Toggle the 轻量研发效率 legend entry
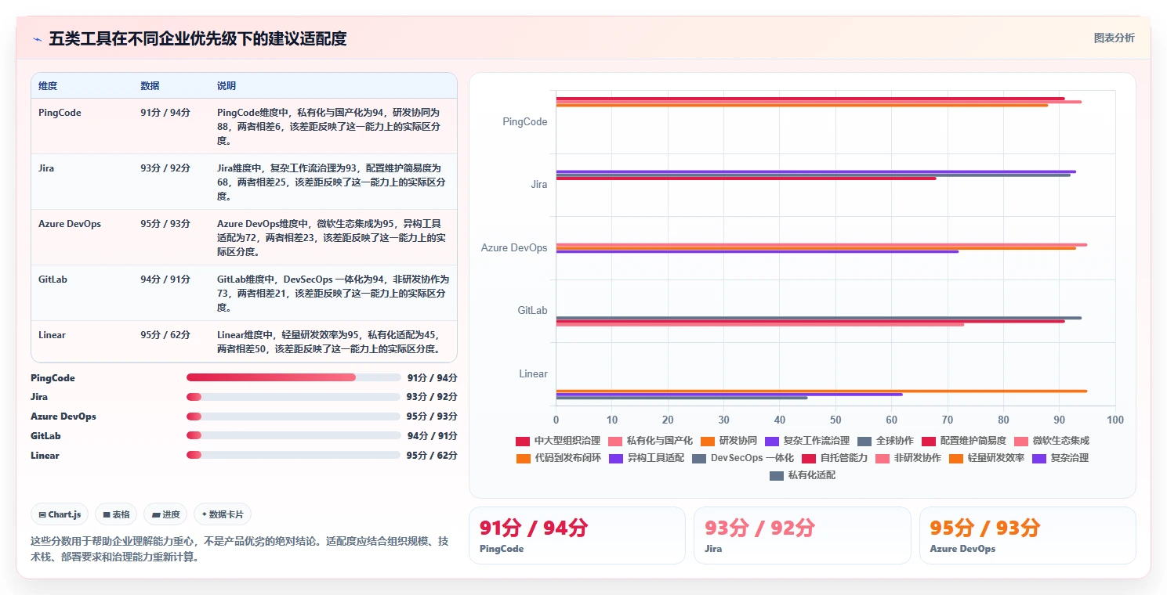This screenshot has width=1167, height=595. pyautogui.click(x=987, y=458)
